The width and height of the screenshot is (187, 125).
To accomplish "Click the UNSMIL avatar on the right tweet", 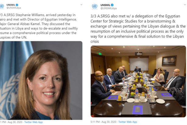I will tap(95, 6).
